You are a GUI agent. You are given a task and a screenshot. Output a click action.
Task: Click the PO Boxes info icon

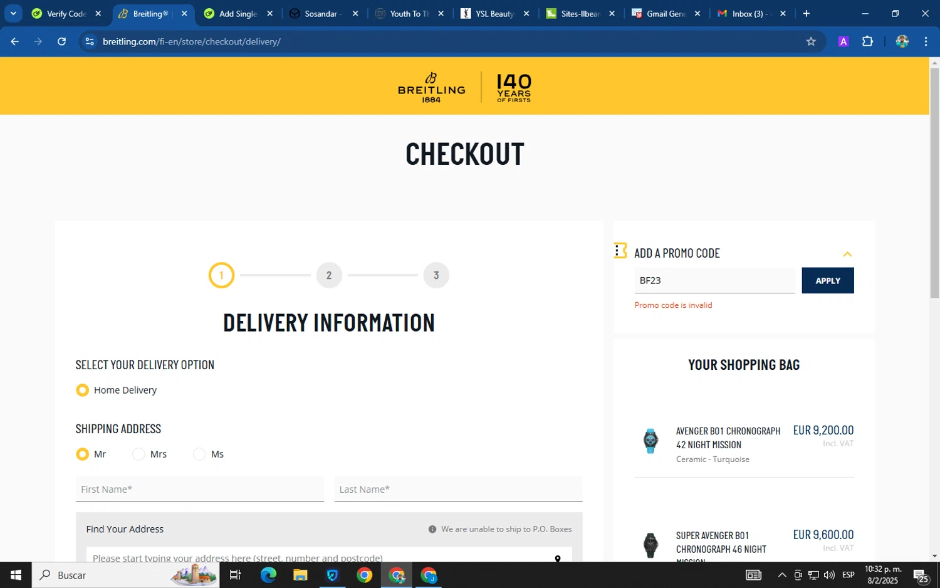point(432,529)
